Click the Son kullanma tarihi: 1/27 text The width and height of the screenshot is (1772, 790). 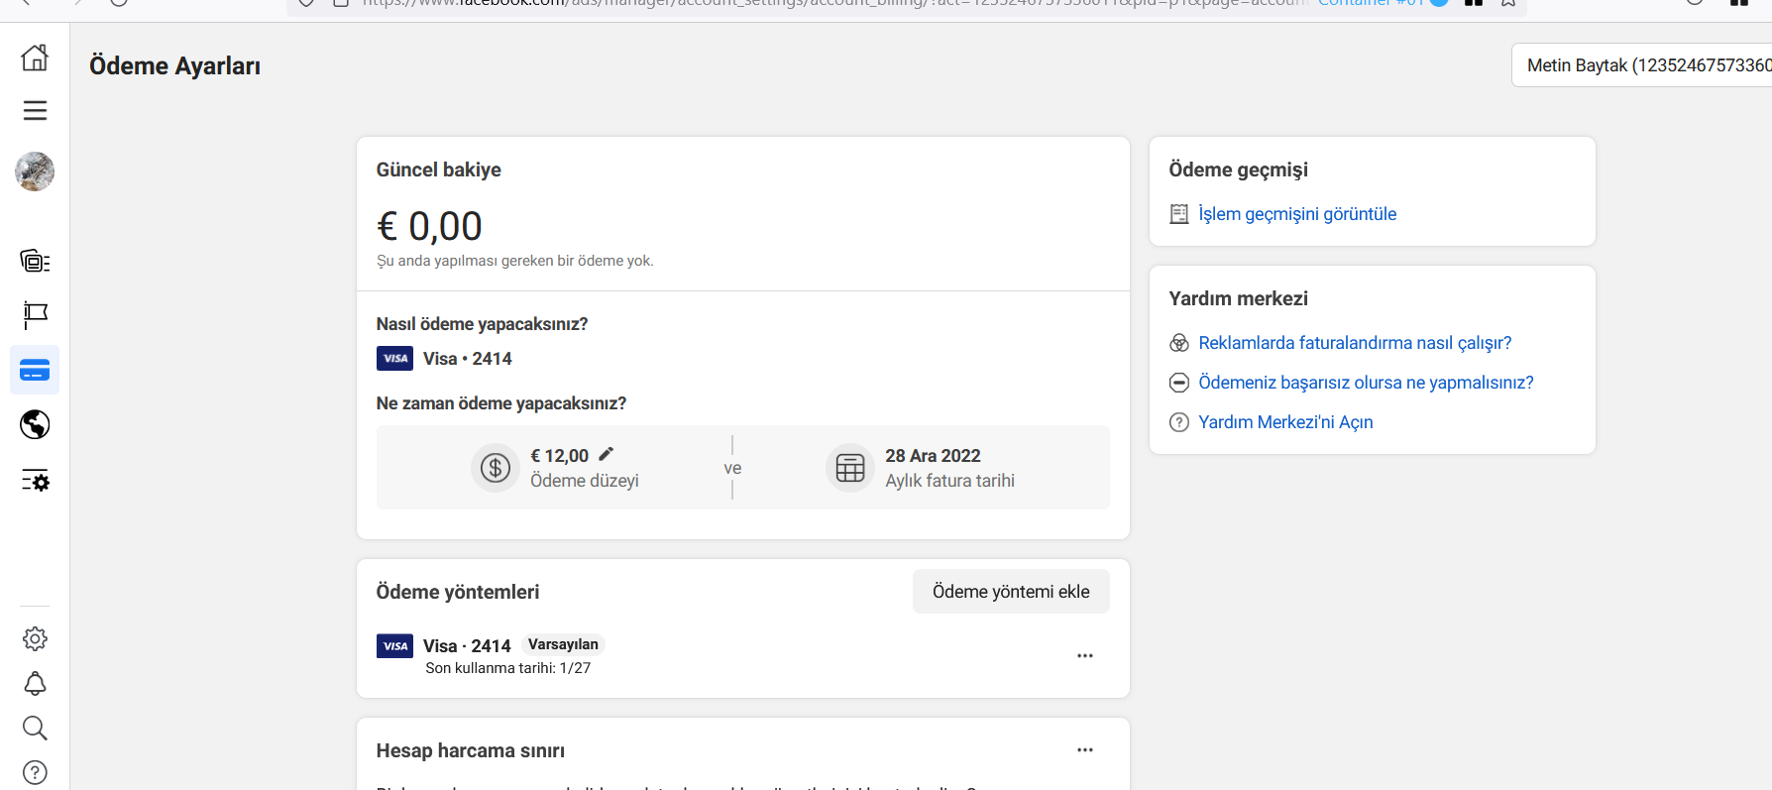click(508, 668)
